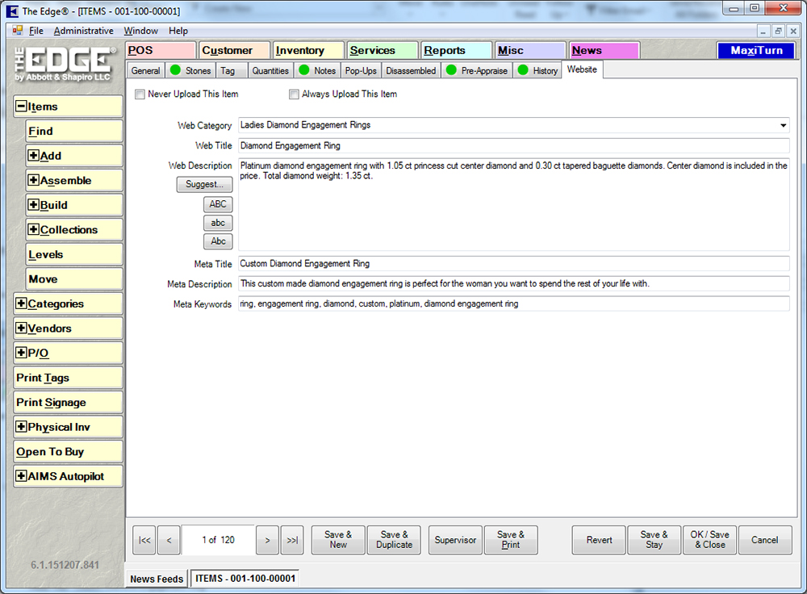Image resolution: width=807 pixels, height=594 pixels.
Task: Jump to first record using |<< button
Action: coord(144,540)
